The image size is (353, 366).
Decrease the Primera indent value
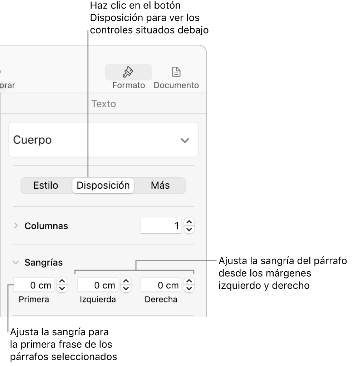(62, 288)
